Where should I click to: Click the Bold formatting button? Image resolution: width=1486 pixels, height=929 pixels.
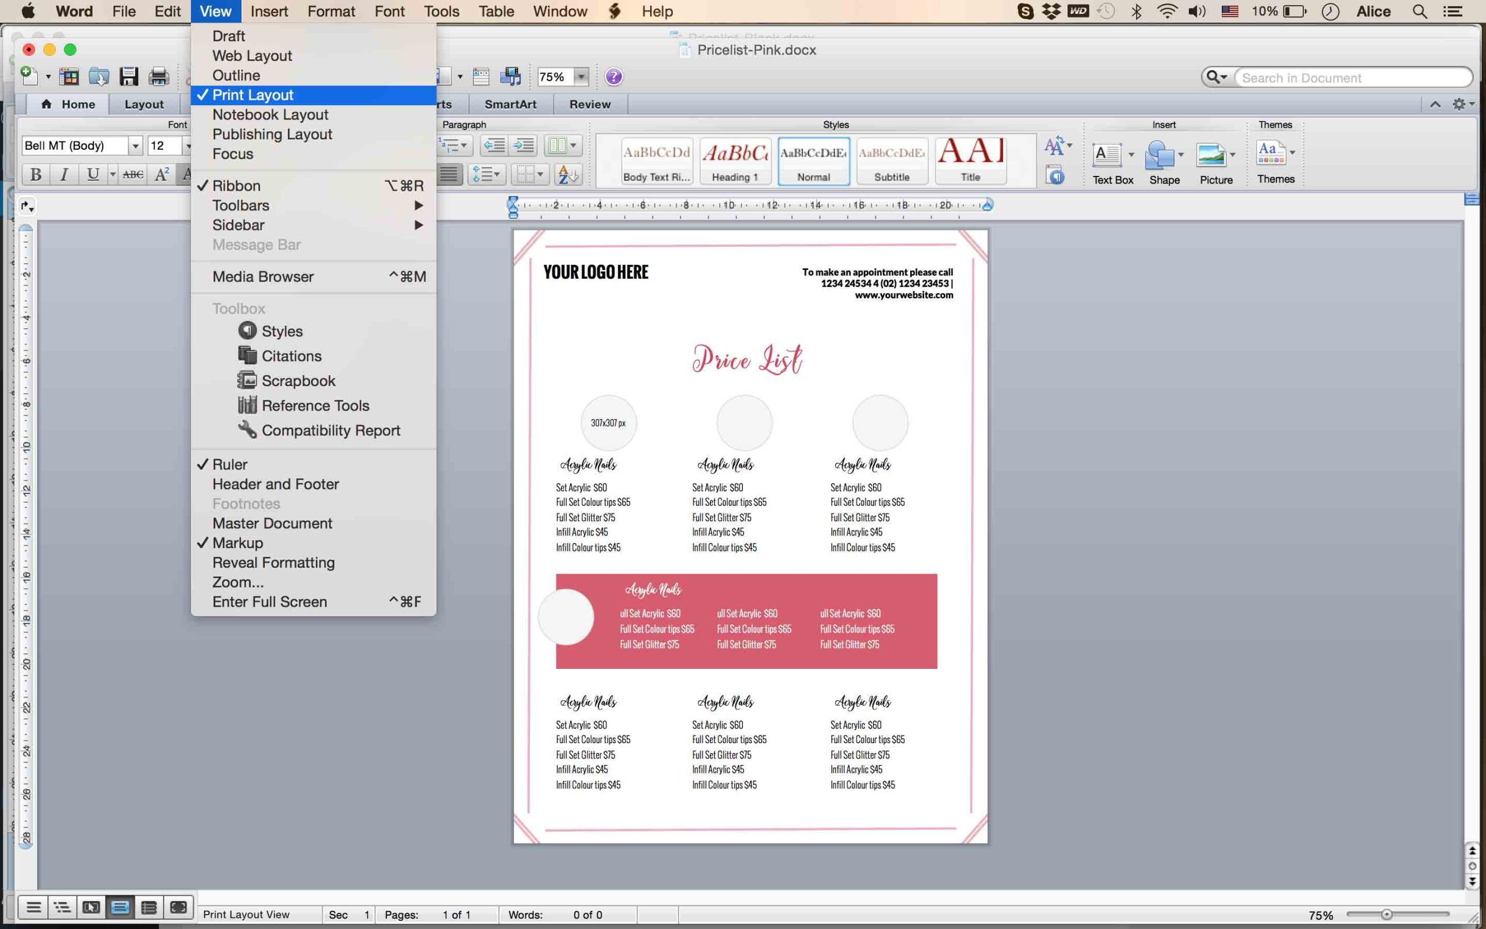tap(36, 175)
